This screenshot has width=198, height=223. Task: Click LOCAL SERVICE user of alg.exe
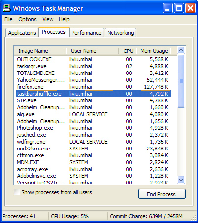[x=88, y=114]
